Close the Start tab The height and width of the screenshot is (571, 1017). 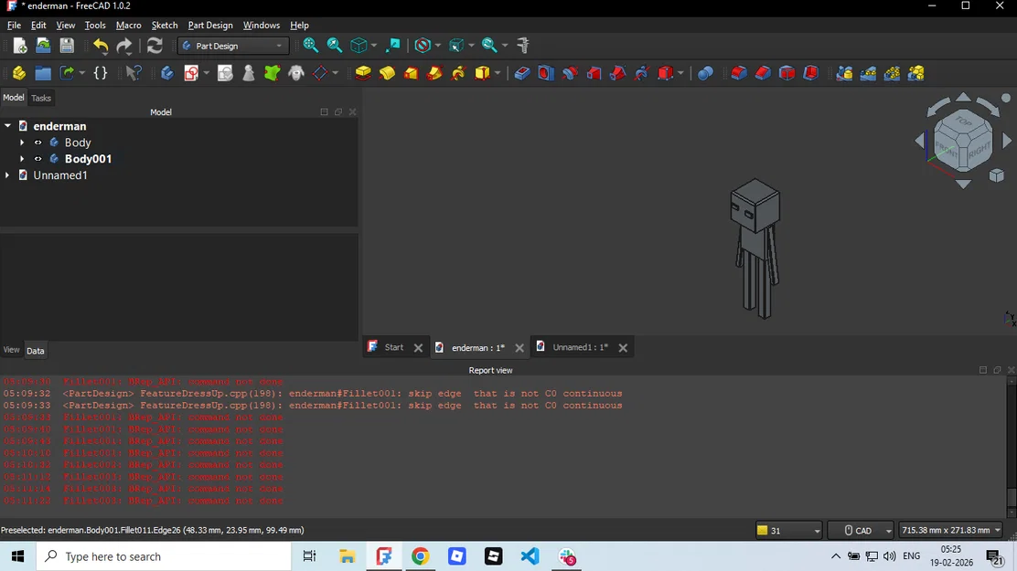tap(418, 348)
